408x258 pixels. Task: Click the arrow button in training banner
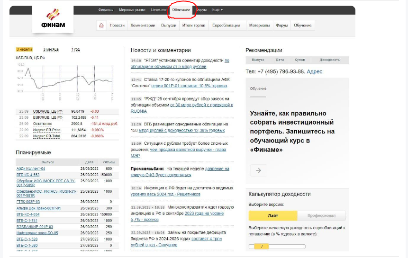[258, 170]
